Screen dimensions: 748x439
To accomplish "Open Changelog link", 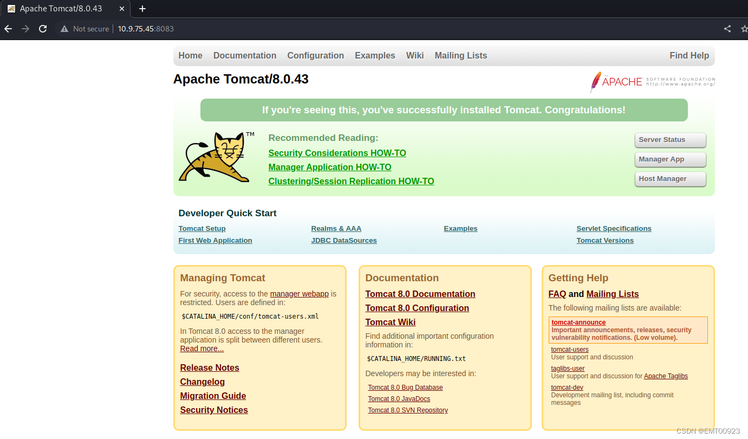I will (x=203, y=382).
